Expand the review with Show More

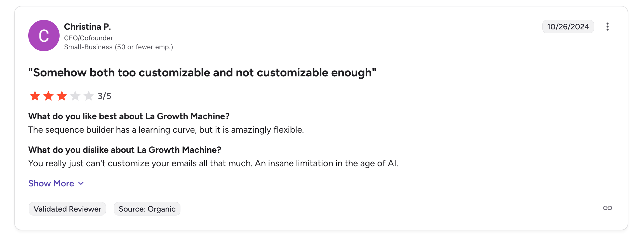tap(51, 183)
